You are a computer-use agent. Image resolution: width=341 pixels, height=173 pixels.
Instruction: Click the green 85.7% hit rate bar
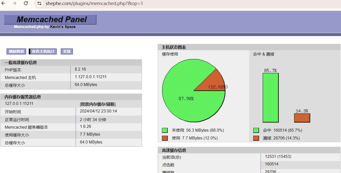[x=271, y=98]
